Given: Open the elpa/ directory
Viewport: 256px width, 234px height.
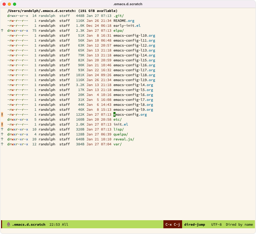Looking at the screenshot, I should [x=119, y=30].
